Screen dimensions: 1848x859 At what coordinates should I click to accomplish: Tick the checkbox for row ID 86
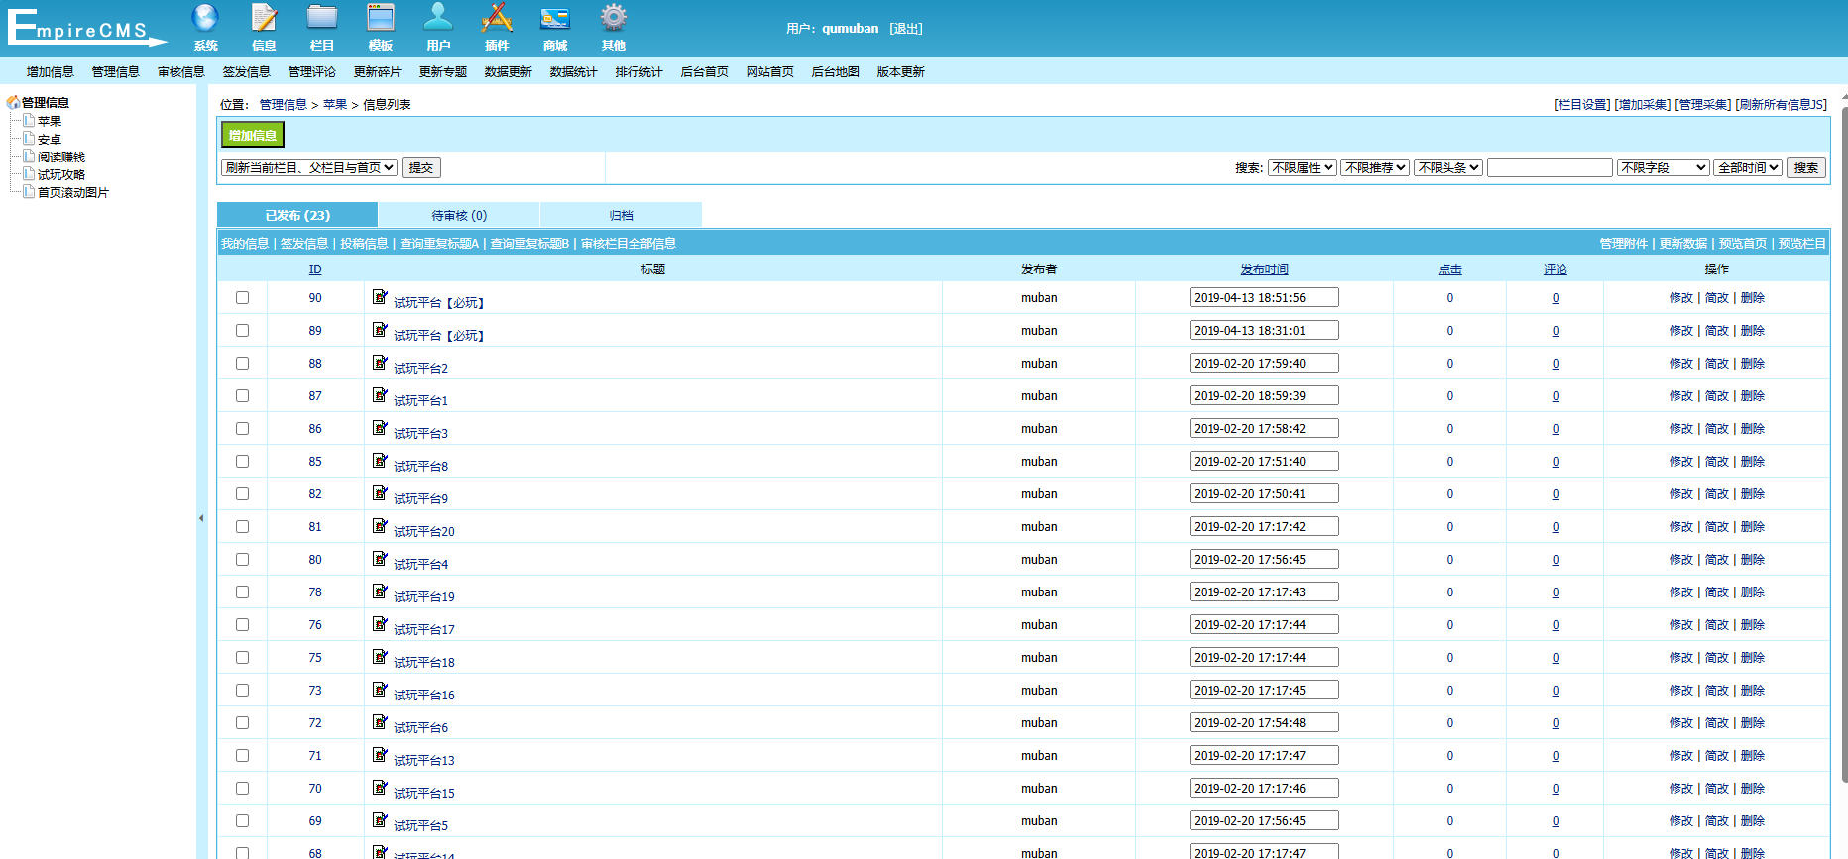click(x=242, y=428)
